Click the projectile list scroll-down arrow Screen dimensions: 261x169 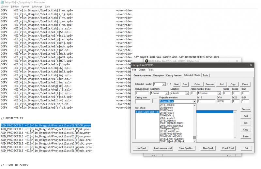194,141
